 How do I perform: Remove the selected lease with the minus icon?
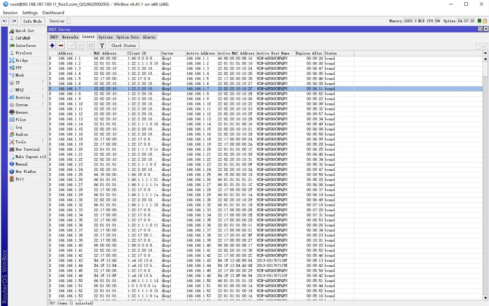coord(61,46)
